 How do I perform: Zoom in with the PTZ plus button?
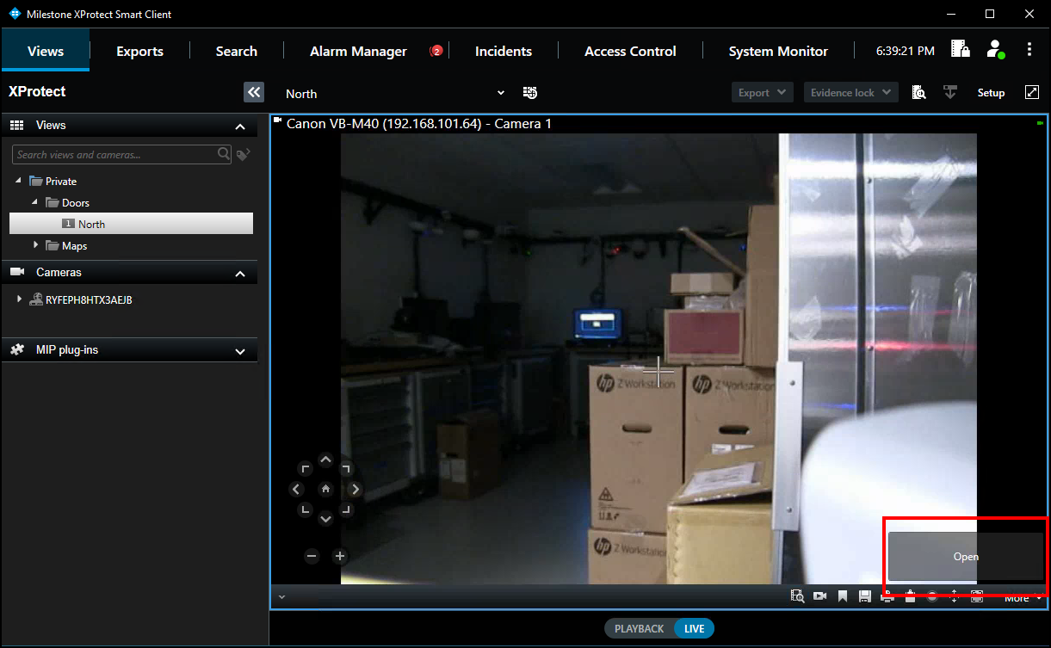pyautogui.click(x=340, y=556)
